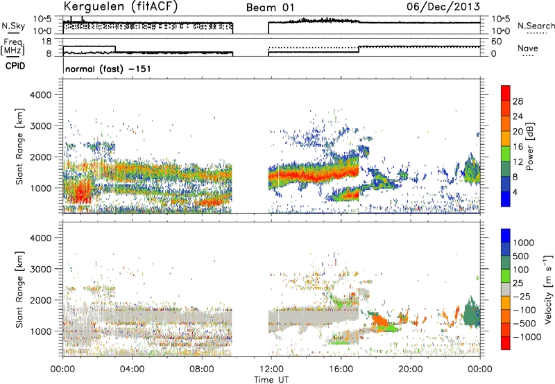Click the "60" tick on Nave axis
The image size is (555, 384).
click(497, 42)
